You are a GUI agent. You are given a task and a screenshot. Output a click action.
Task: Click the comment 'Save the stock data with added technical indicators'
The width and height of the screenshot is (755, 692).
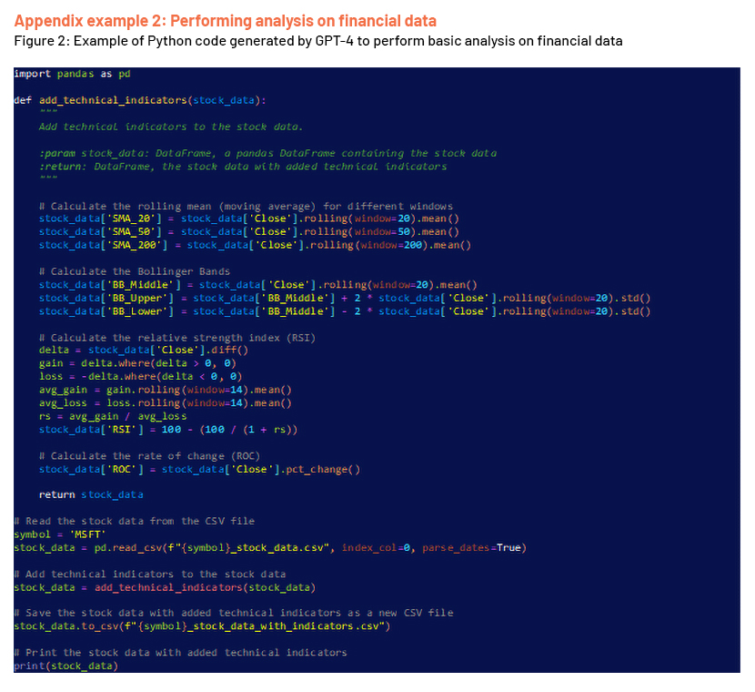point(234,613)
